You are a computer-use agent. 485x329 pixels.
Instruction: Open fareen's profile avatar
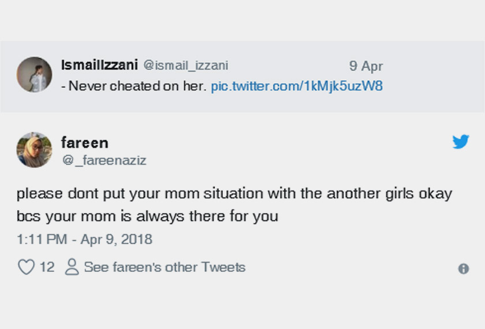click(x=34, y=149)
